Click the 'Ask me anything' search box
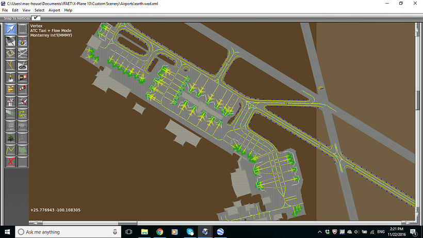The image size is (423, 238). (x=68, y=232)
